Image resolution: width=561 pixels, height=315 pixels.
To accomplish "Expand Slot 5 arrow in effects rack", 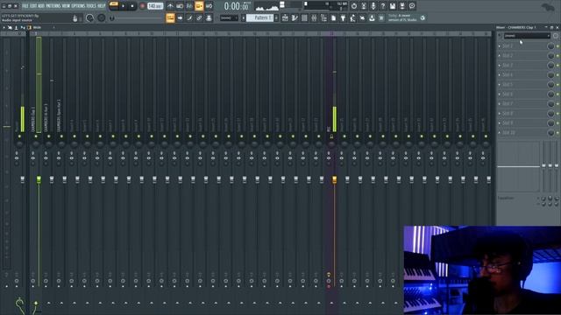I will tap(500, 85).
